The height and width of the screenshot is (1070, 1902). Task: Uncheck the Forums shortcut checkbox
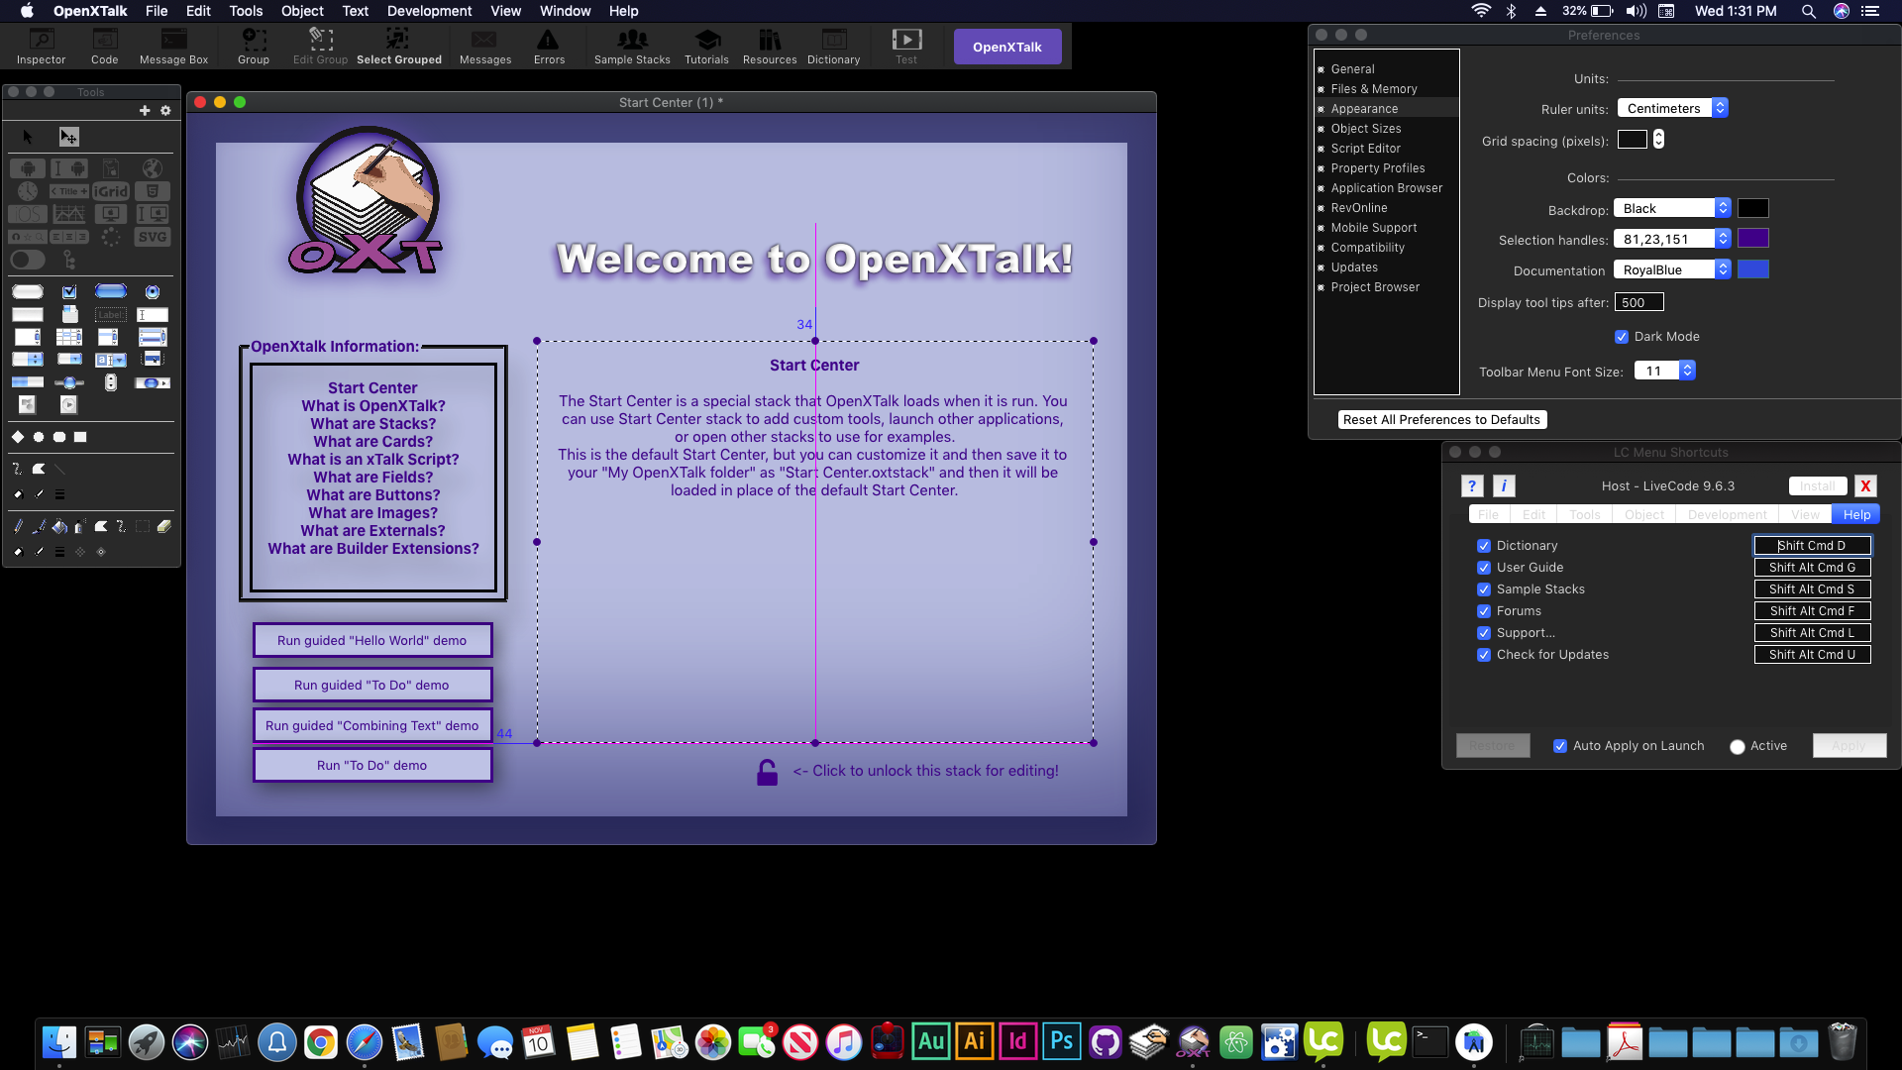[1484, 611]
